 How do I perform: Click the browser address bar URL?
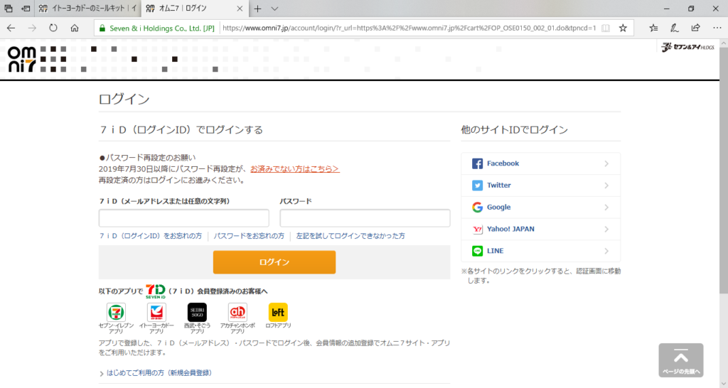[x=409, y=28]
